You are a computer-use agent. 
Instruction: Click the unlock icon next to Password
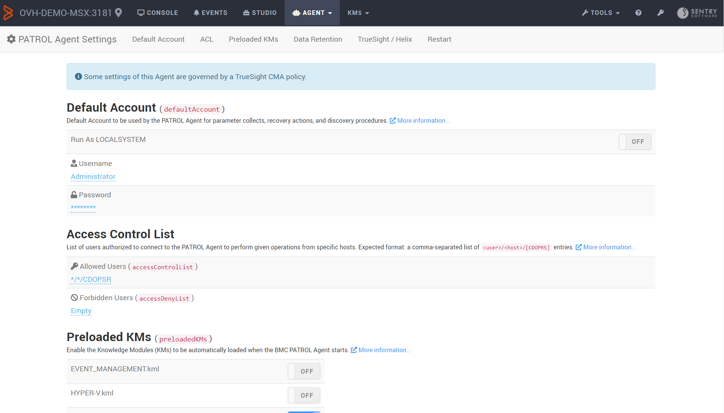click(x=74, y=195)
